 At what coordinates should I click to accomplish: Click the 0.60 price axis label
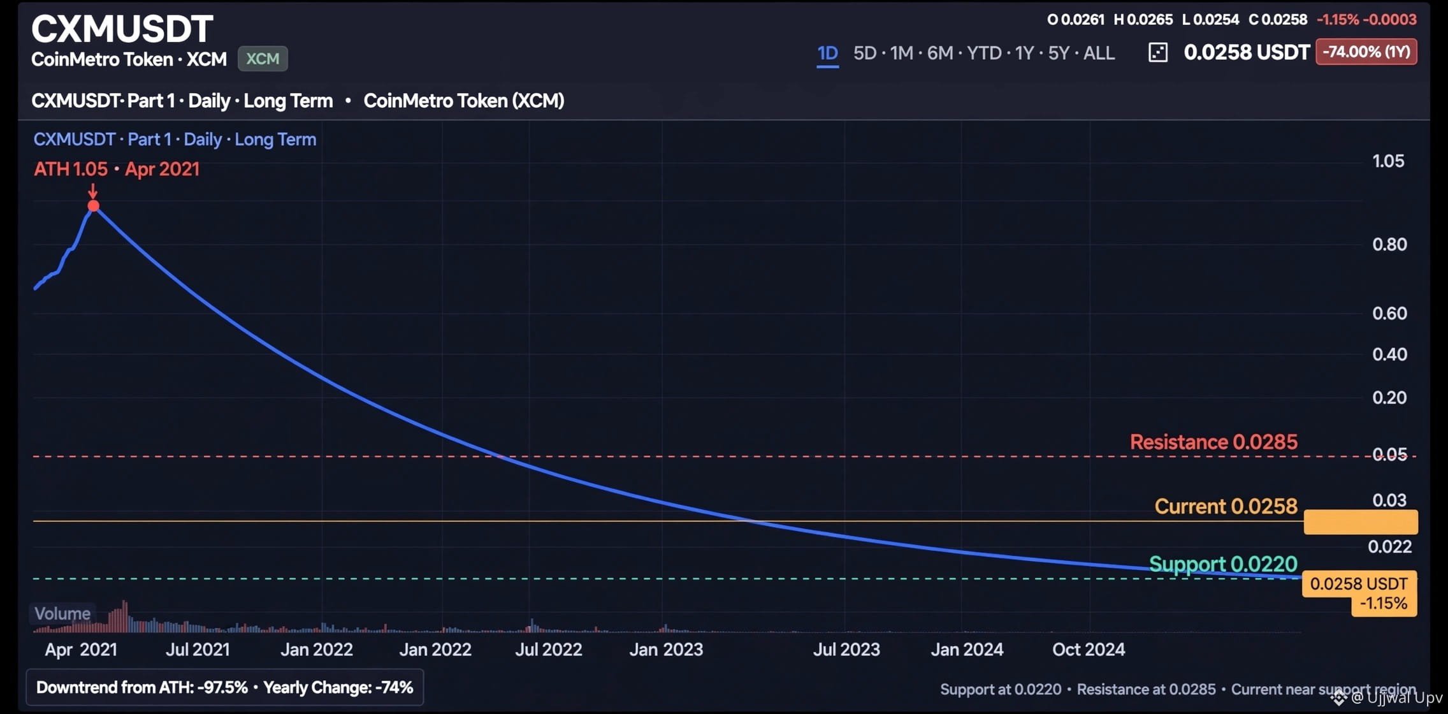1389,314
